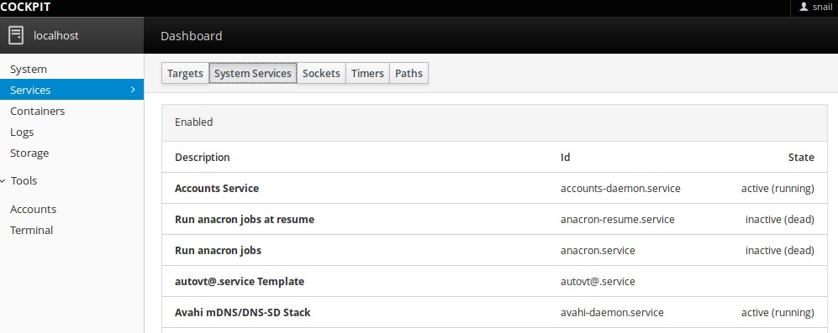Click the Tools section label

point(24,181)
